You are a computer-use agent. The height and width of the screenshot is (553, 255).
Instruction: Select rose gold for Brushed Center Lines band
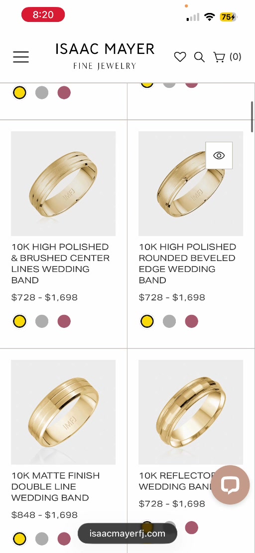point(64,321)
